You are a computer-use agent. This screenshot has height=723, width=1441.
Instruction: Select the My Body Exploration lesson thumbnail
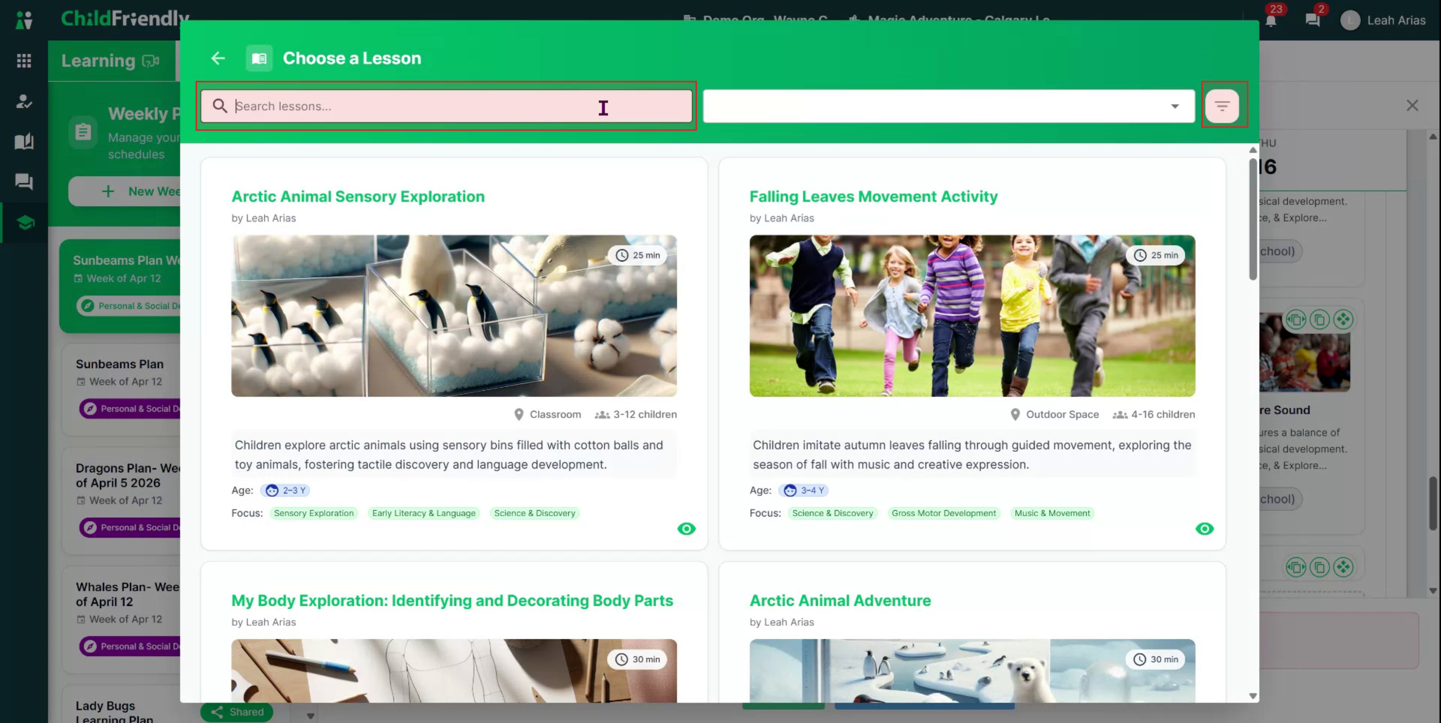pyautogui.click(x=454, y=670)
